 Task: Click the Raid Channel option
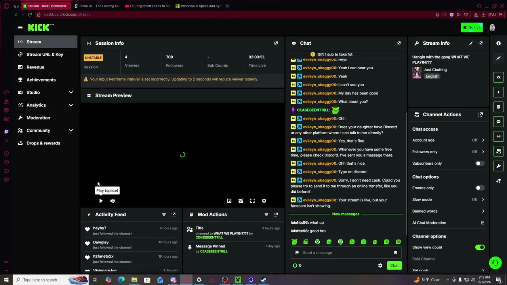424,259
